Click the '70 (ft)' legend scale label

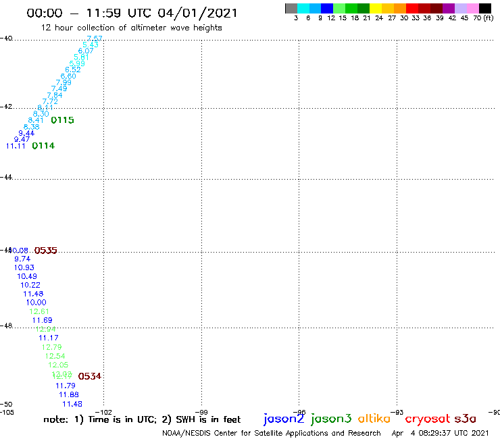pyautogui.click(x=483, y=18)
